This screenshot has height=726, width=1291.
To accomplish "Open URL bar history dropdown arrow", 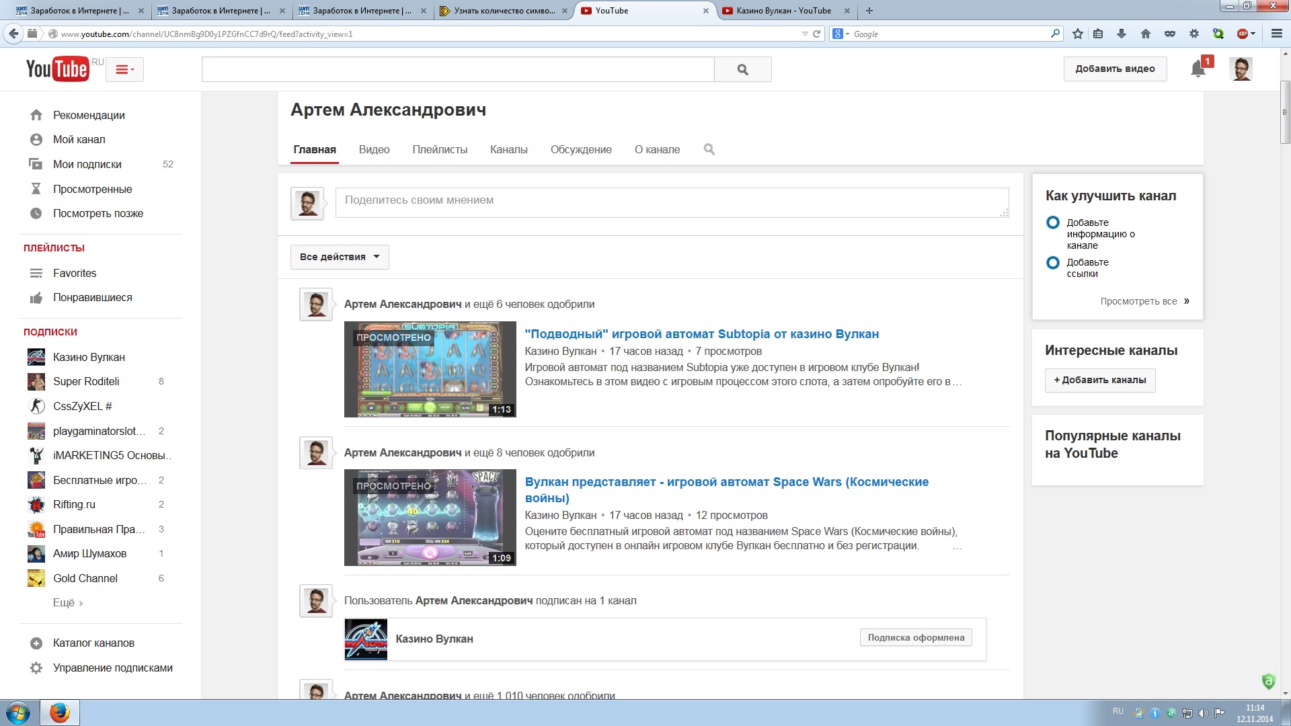I will [x=805, y=34].
